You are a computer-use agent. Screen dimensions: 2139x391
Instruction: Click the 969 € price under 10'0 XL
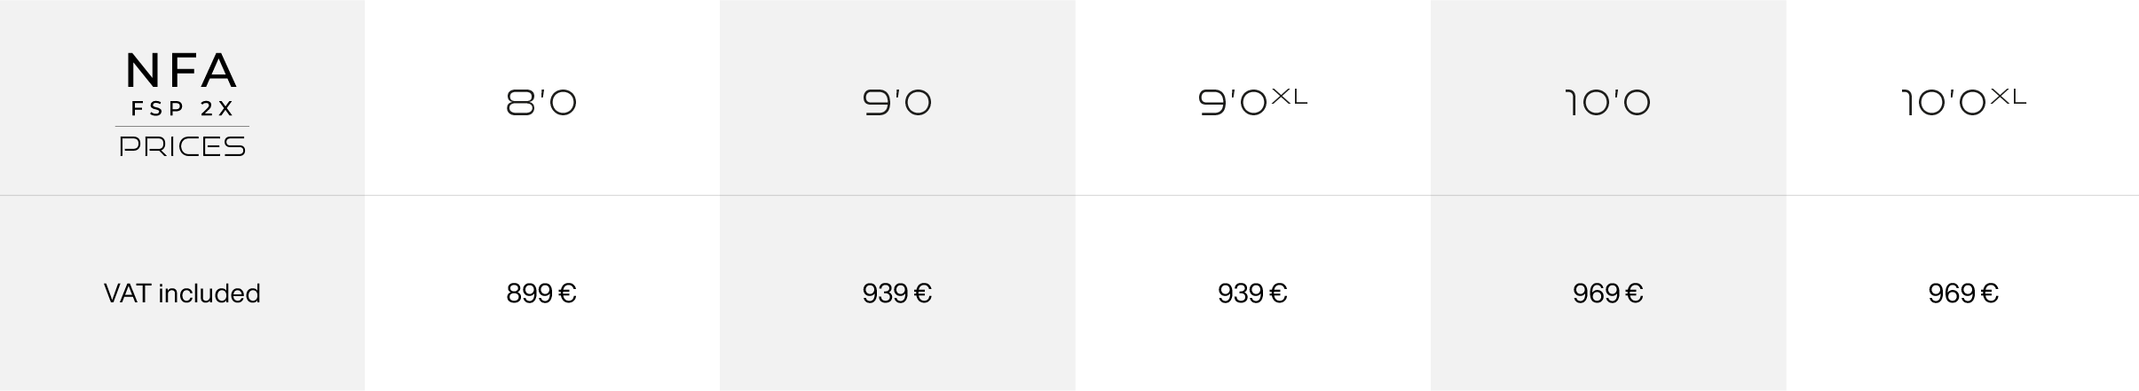[x=1963, y=293]
